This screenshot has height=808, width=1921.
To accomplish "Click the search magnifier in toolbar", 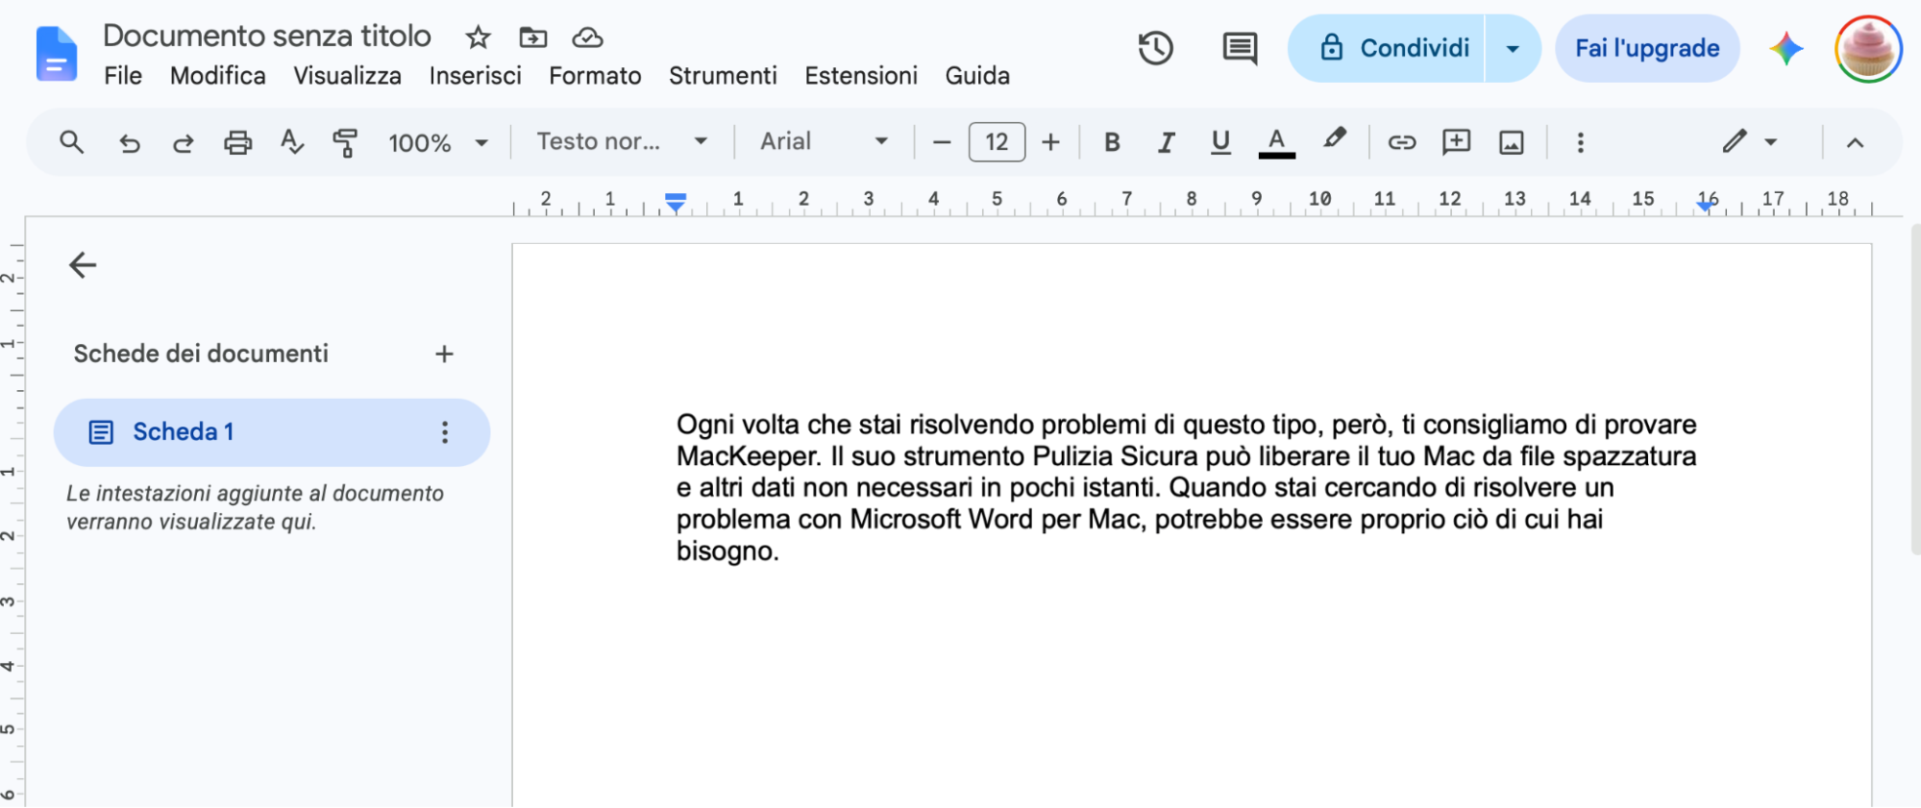I will [x=71, y=142].
